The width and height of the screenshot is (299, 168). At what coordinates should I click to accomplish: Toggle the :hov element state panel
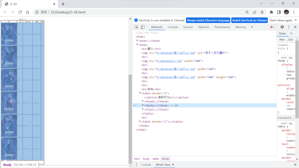click(x=281, y=40)
